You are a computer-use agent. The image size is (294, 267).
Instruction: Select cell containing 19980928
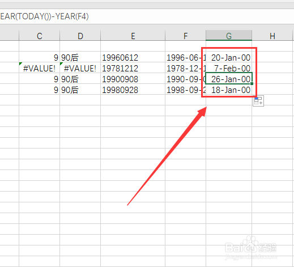[133, 89]
